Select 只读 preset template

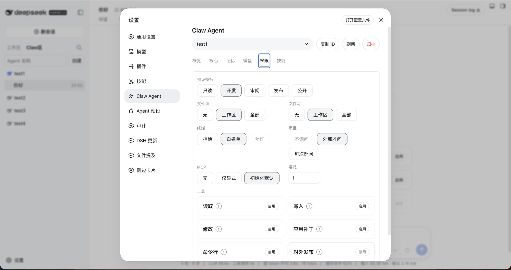pos(207,90)
